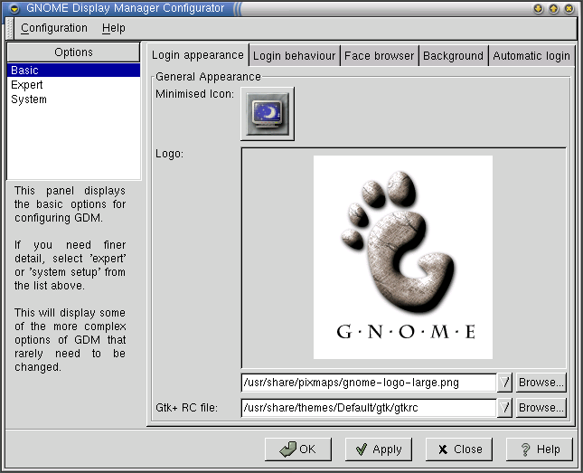
Task: Browse for a logo image file
Action: coord(541,383)
